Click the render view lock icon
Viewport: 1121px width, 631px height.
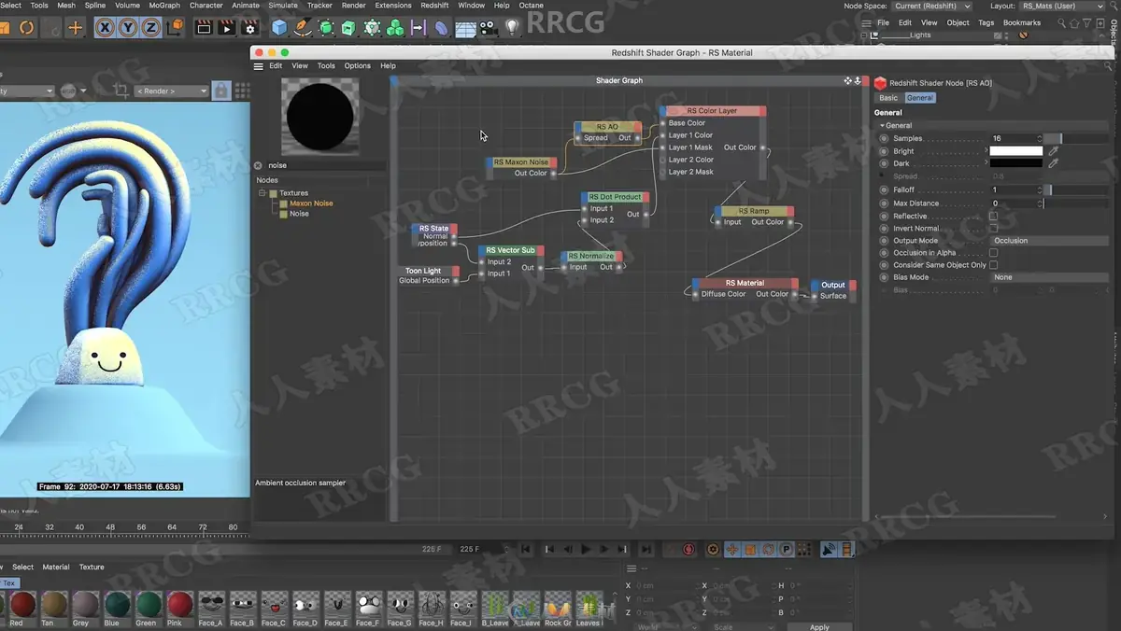pos(220,91)
